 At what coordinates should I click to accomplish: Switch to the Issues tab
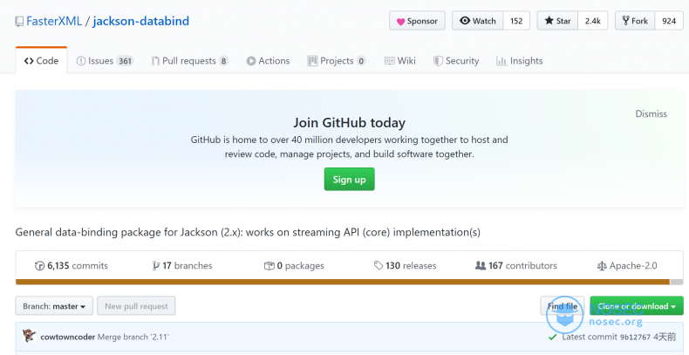[105, 61]
